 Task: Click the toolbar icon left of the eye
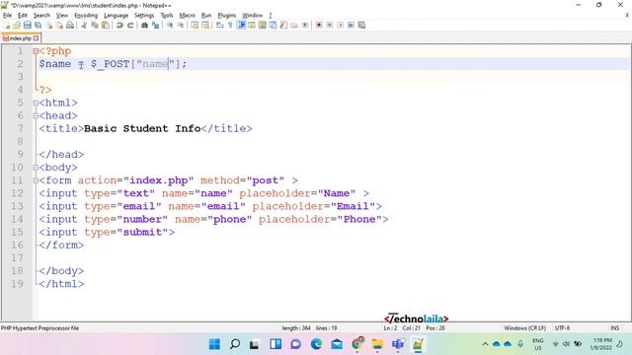[x=294, y=25]
